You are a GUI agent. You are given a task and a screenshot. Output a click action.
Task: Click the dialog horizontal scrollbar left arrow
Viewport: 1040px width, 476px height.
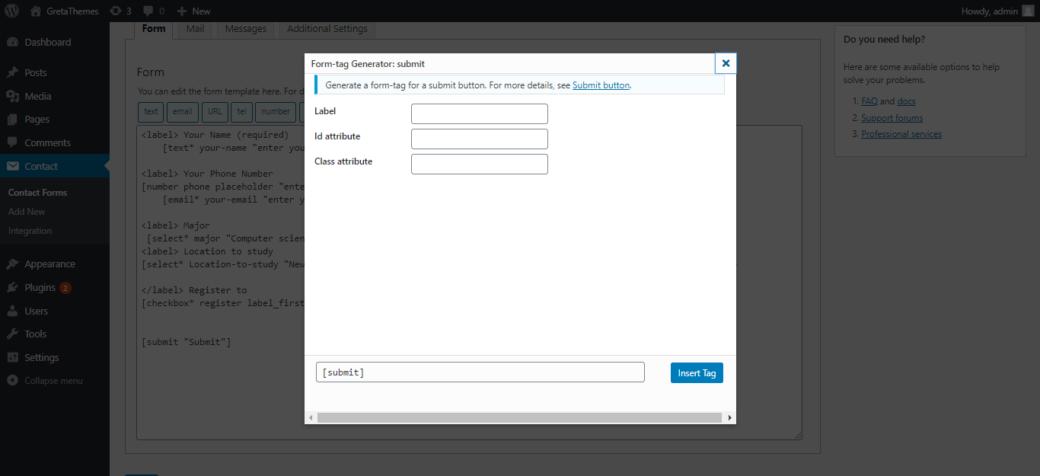click(x=311, y=418)
